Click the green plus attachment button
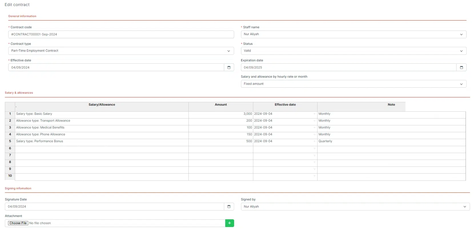 click(x=230, y=223)
